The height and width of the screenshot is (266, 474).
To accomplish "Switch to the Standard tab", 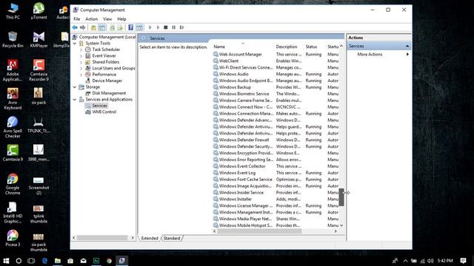I will (x=172, y=238).
